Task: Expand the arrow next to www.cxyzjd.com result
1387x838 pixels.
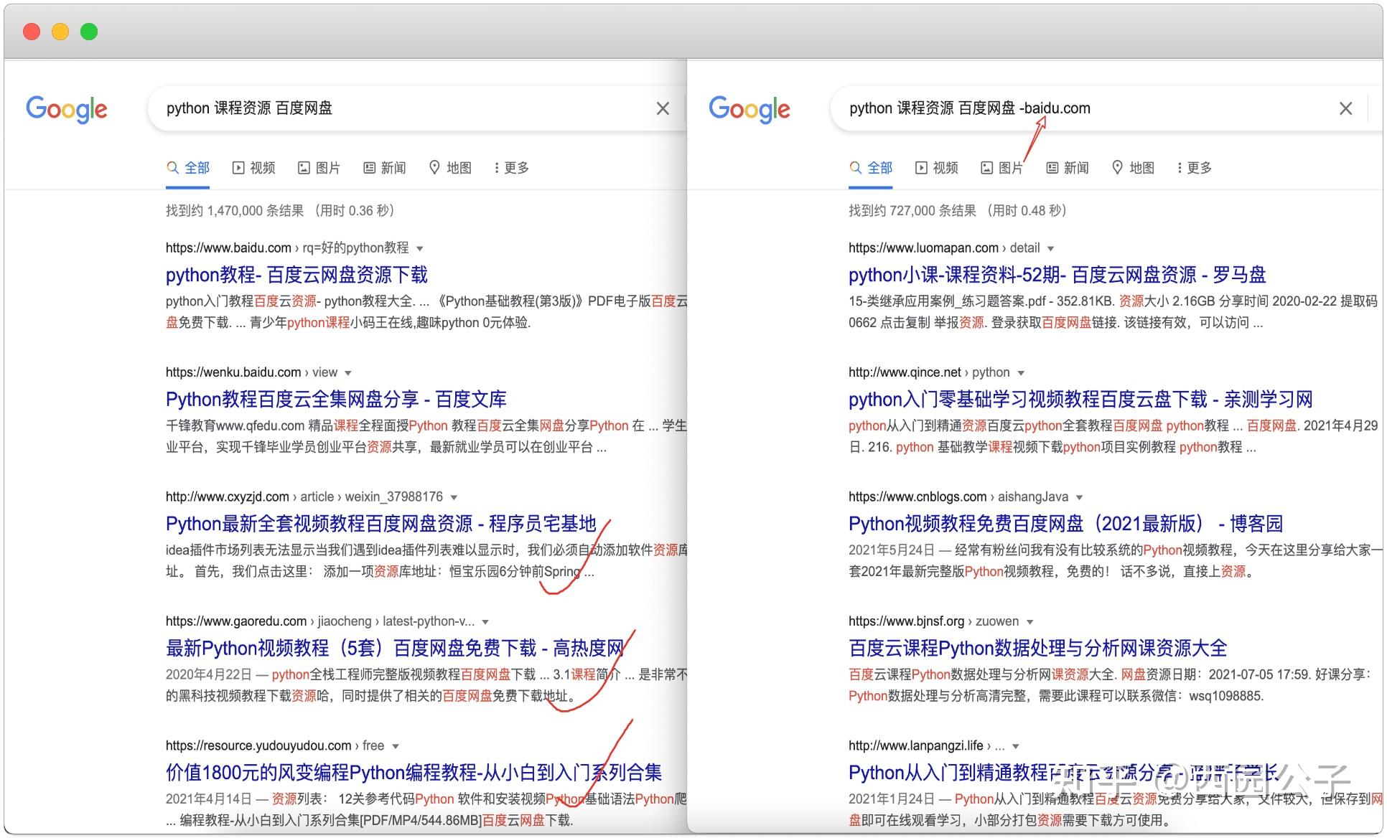Action: point(454,497)
